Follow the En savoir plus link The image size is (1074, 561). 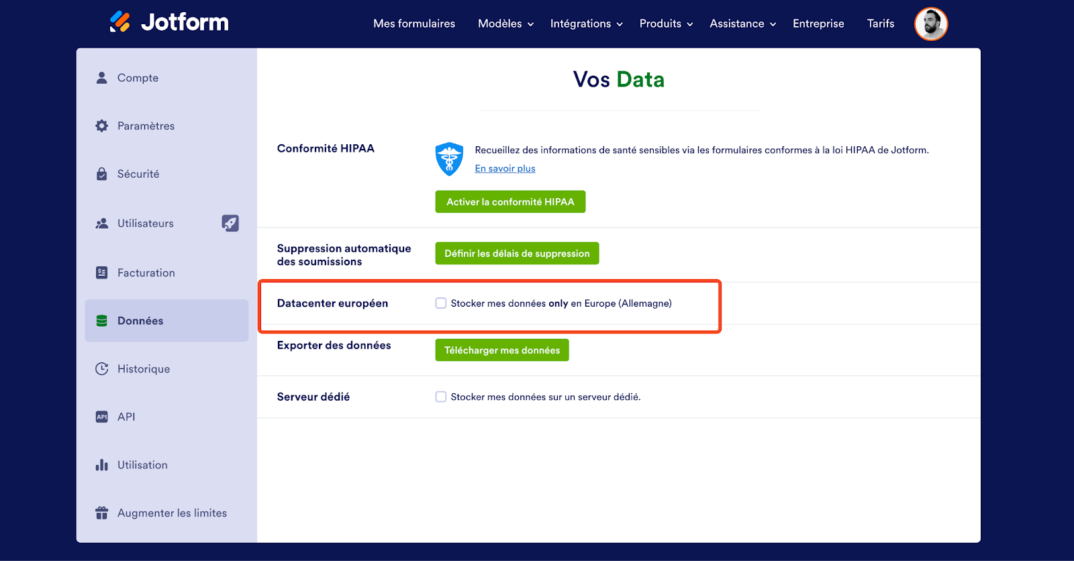pos(505,168)
